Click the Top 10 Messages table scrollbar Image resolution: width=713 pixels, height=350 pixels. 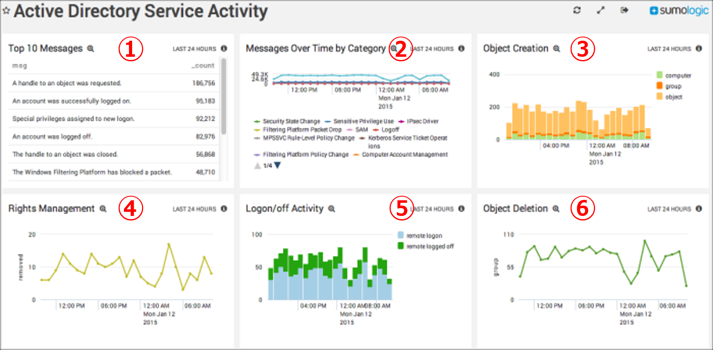tap(224, 96)
